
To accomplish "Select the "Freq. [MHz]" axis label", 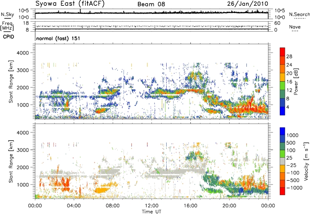I will tap(7, 26).
